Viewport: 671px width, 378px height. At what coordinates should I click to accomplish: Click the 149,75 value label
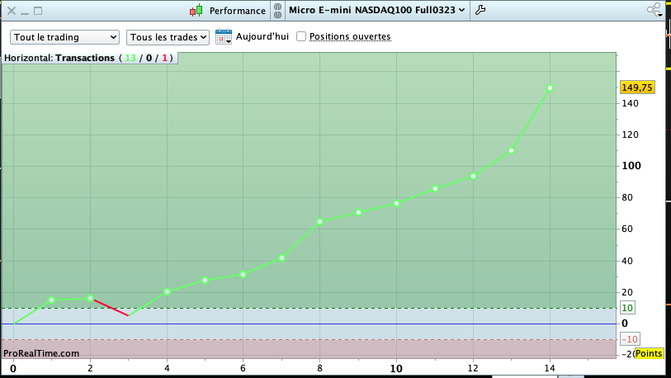(637, 87)
